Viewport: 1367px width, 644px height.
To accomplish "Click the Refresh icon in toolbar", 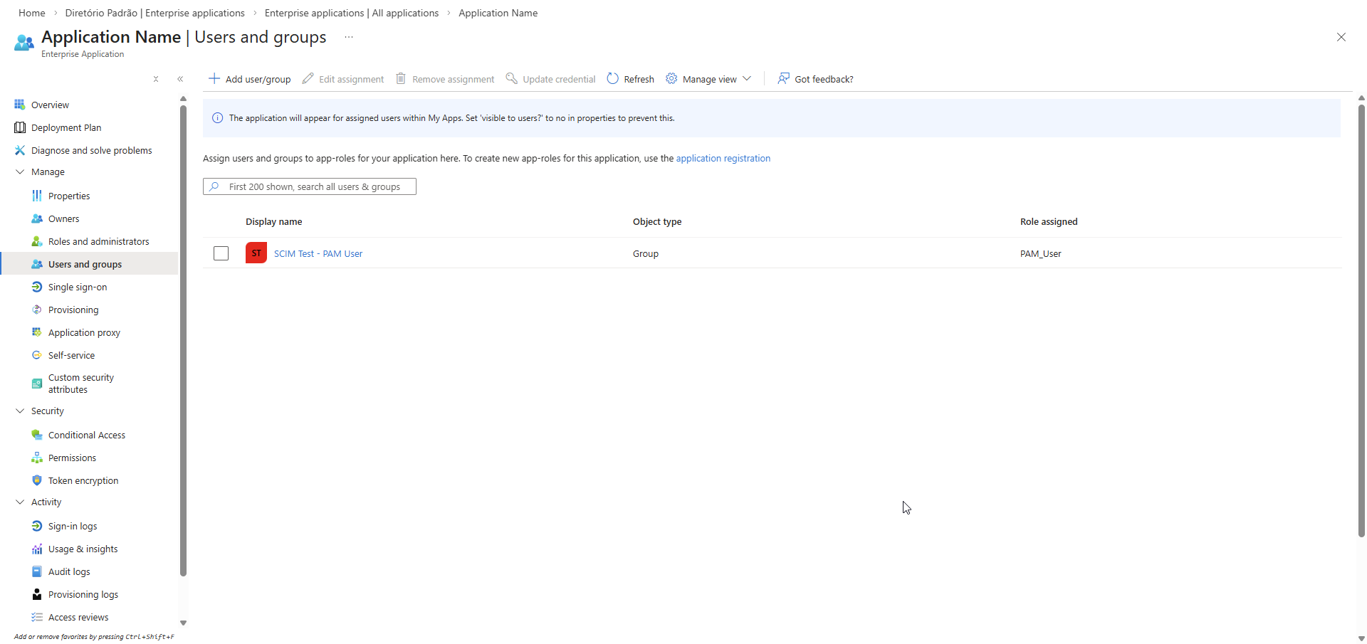I will click(x=612, y=78).
